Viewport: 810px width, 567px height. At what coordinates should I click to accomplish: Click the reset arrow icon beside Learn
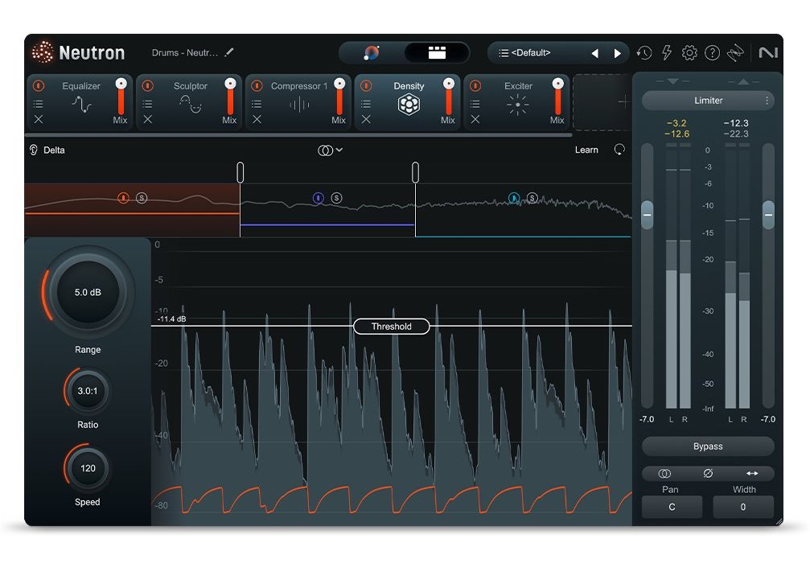619,150
